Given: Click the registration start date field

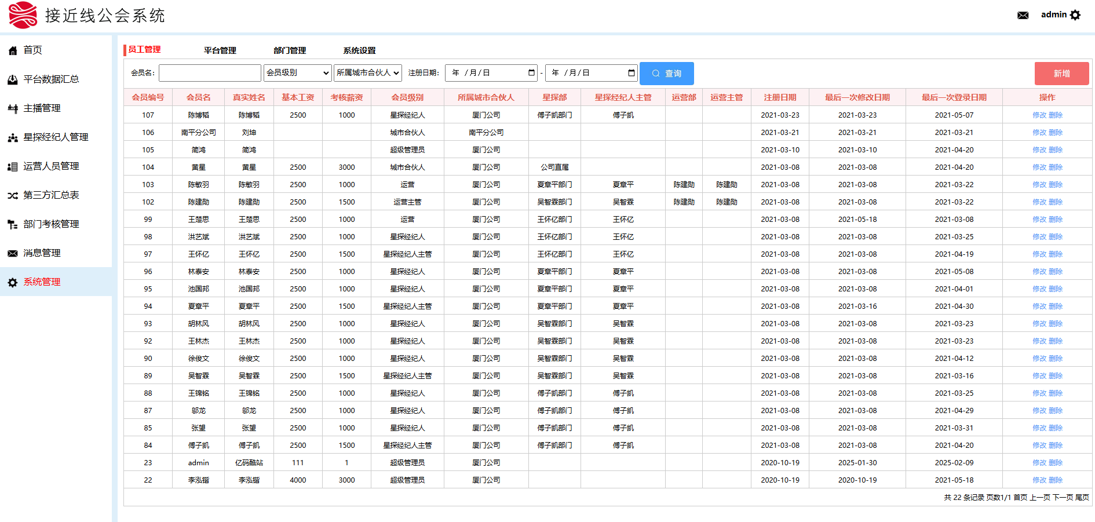Looking at the screenshot, I should pos(491,72).
